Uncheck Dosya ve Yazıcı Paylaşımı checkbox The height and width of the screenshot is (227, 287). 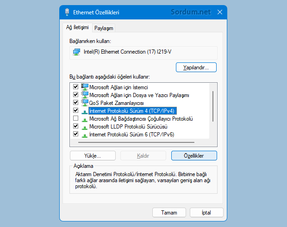[x=75, y=94]
